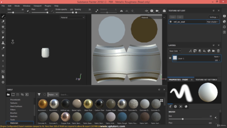Add a folder group in Layers

pos(214,51)
